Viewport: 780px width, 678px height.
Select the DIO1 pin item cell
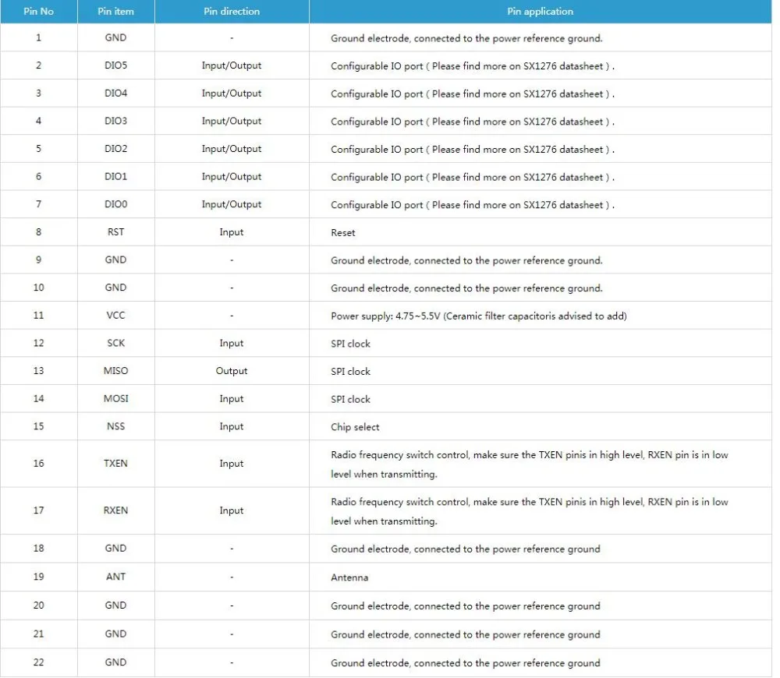point(116,176)
